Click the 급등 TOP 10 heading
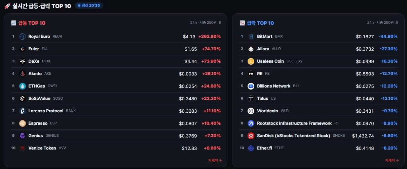Image resolution: width=407 pixels, height=169 pixels. tap(32, 23)
